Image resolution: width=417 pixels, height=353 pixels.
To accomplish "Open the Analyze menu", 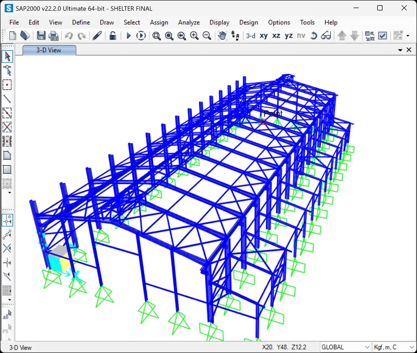I will (x=189, y=22).
